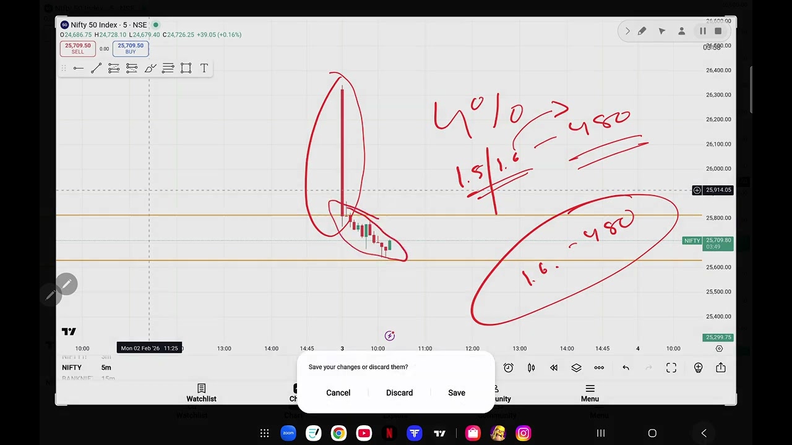The image size is (792, 445).
Task: Click the bar replay rewind icon
Action: (x=554, y=368)
